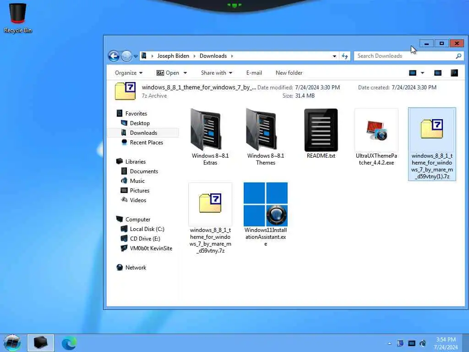Open recent locations dropdown beside Forward arrow
Screen dimensions: 469x352
coord(136,56)
